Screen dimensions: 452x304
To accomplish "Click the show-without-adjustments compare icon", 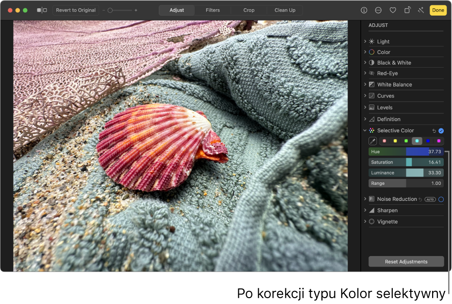I will [x=42, y=10].
